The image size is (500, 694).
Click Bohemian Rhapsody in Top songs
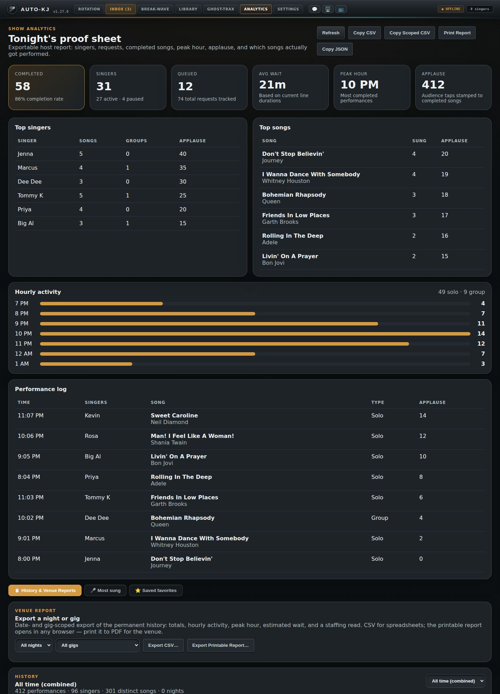(x=294, y=195)
